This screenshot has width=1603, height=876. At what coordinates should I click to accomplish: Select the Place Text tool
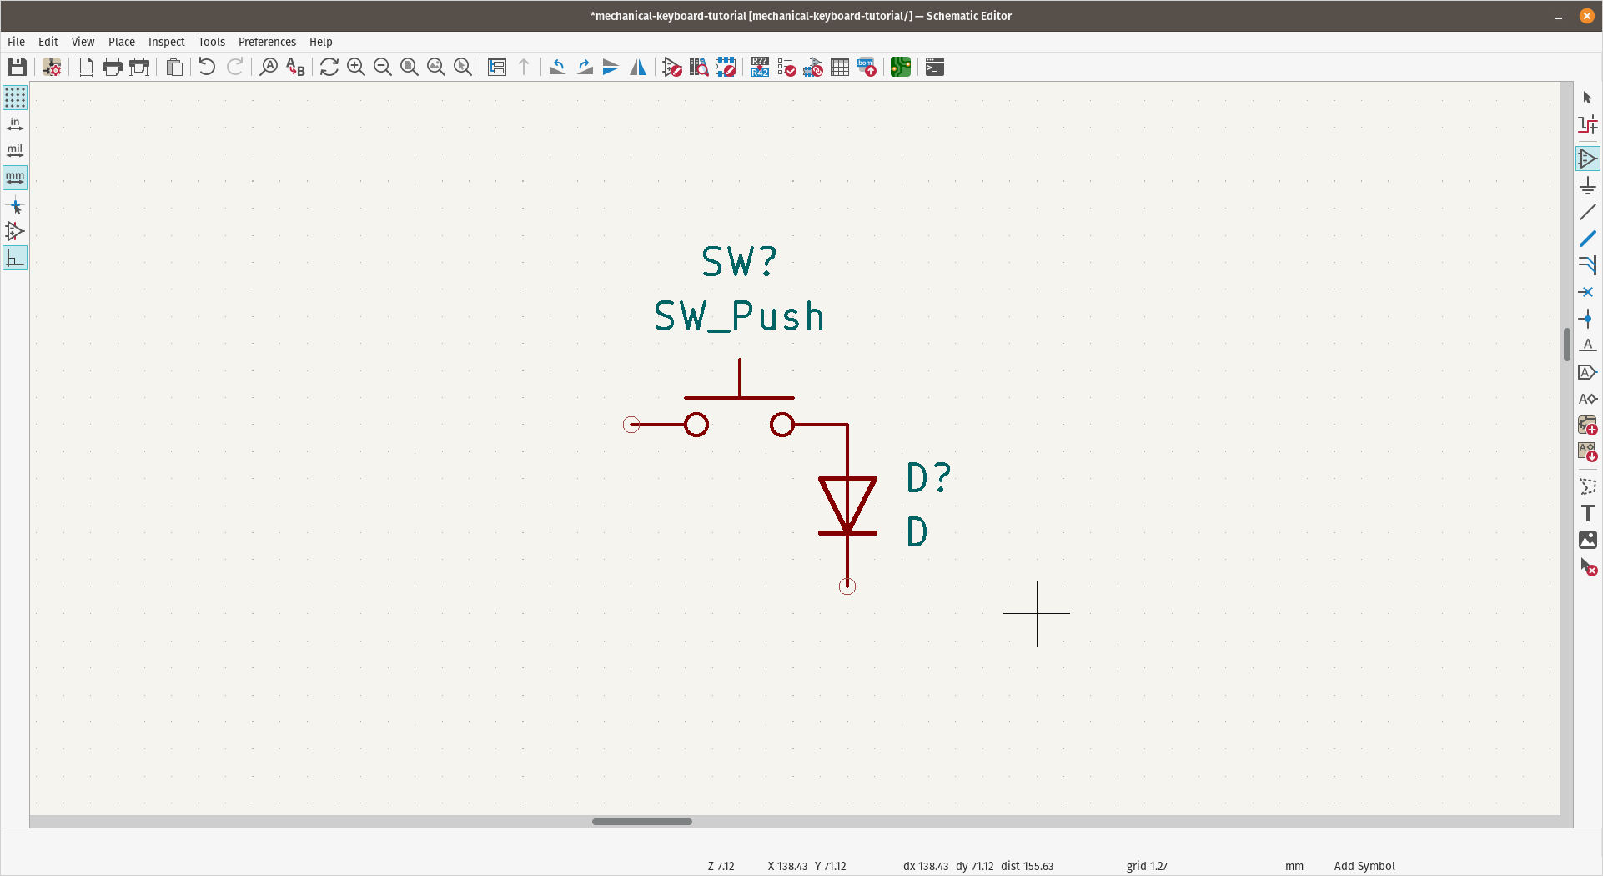point(1589,513)
